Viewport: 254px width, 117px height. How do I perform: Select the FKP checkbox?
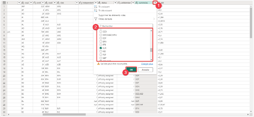click(x=101, y=54)
